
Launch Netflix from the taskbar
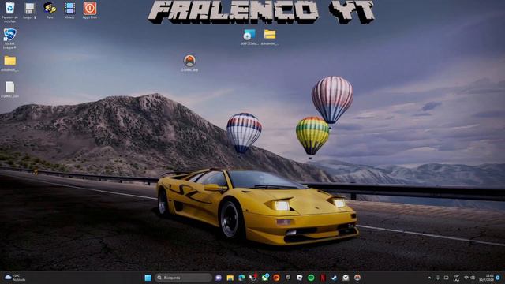(323, 278)
